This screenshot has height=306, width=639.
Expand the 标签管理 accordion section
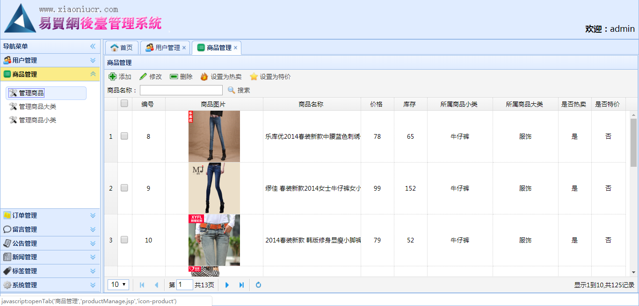(93, 271)
